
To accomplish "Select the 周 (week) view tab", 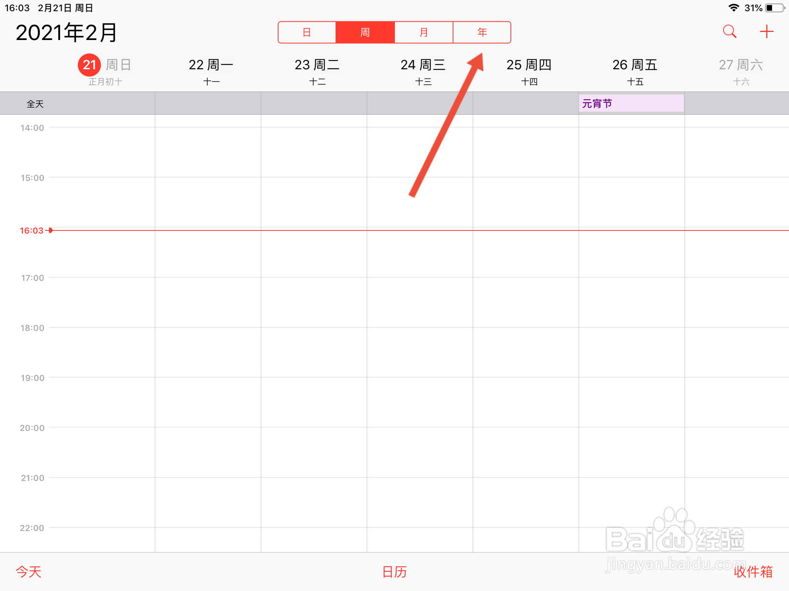I will point(365,32).
